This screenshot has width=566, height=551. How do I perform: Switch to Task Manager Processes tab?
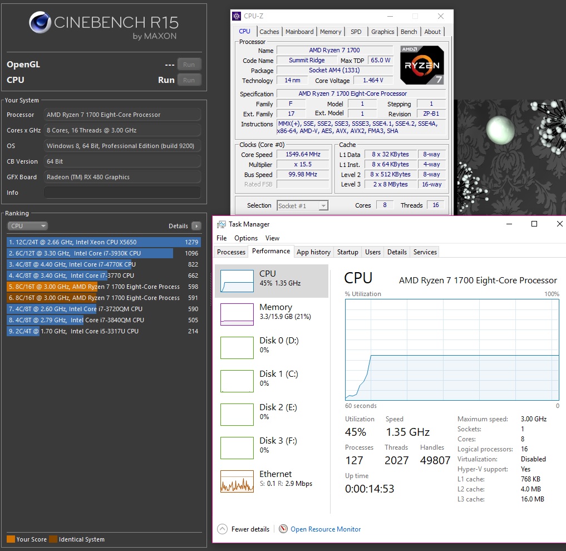(x=231, y=252)
